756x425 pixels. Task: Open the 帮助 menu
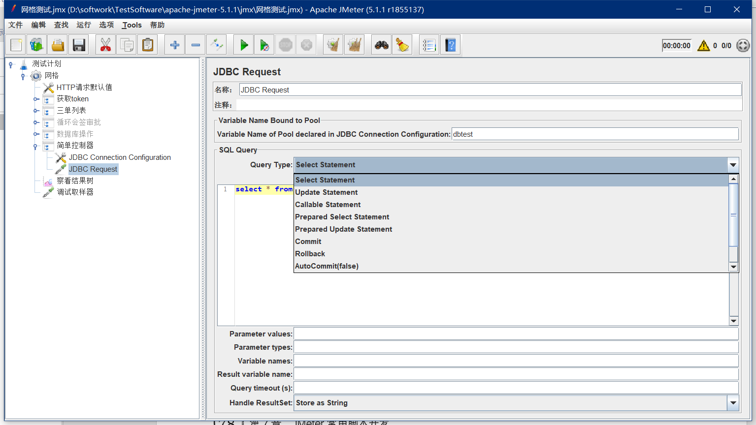point(157,25)
